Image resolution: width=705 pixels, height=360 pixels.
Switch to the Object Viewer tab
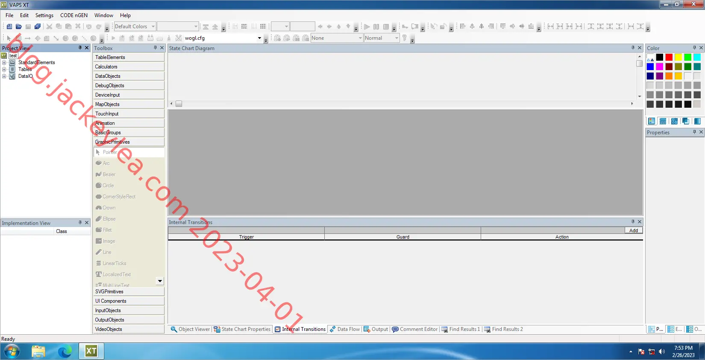190,329
